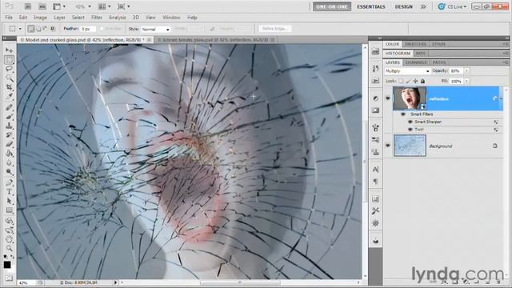
Task: Toggle lock position
Action: tap(415, 81)
